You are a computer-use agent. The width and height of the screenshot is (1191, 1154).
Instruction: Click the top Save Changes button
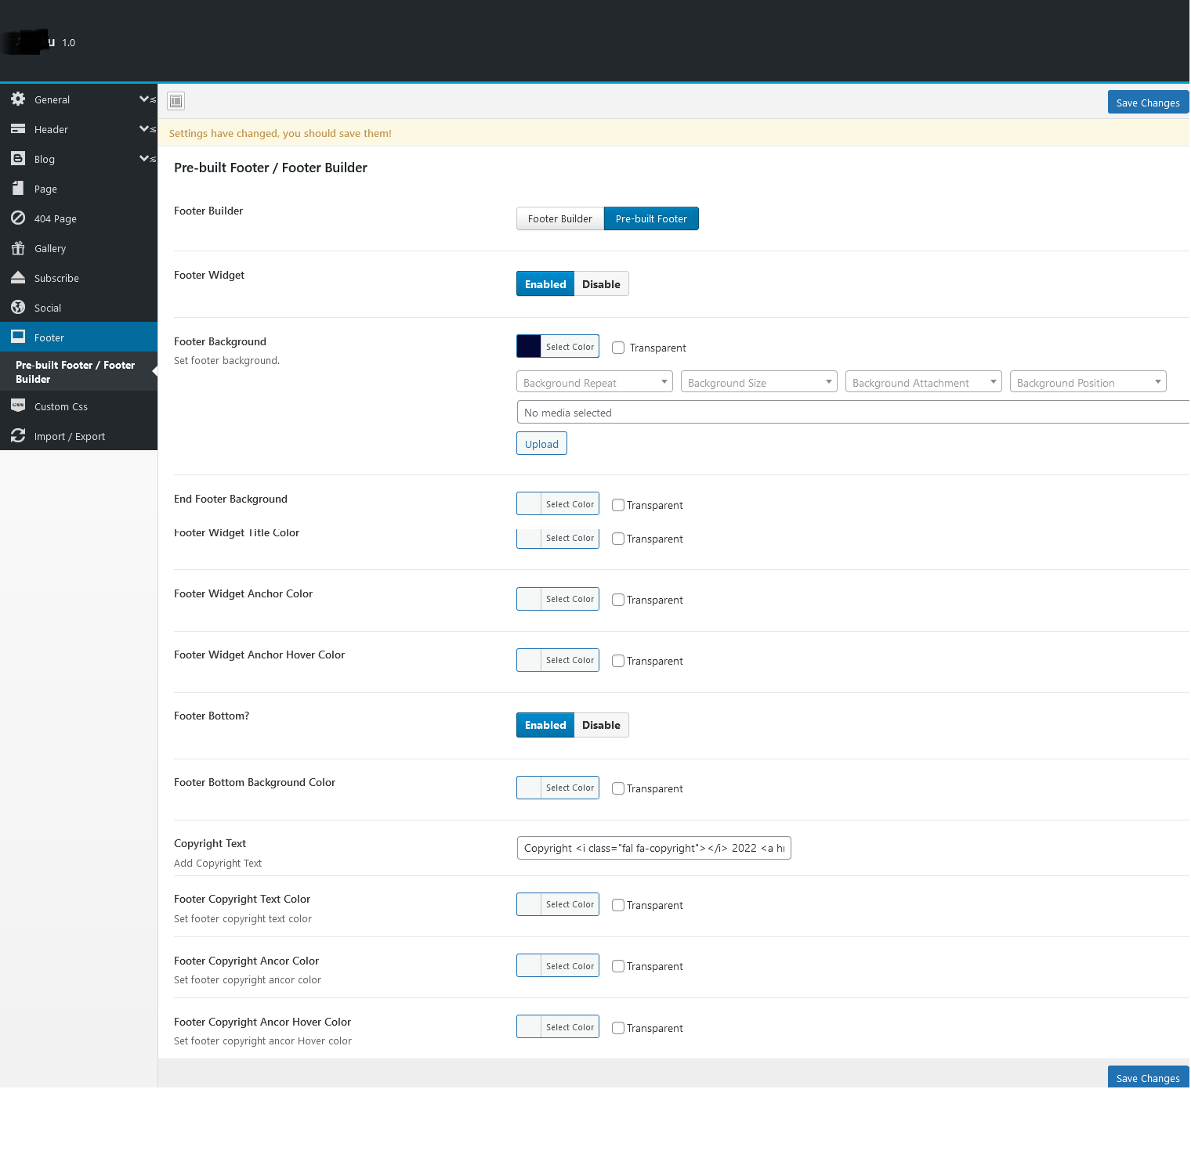1148,103
